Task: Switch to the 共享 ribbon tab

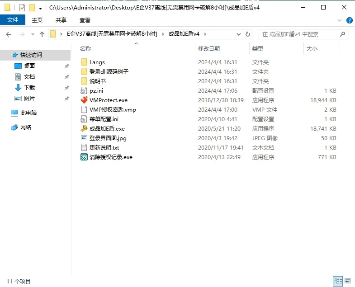Action: [61, 20]
